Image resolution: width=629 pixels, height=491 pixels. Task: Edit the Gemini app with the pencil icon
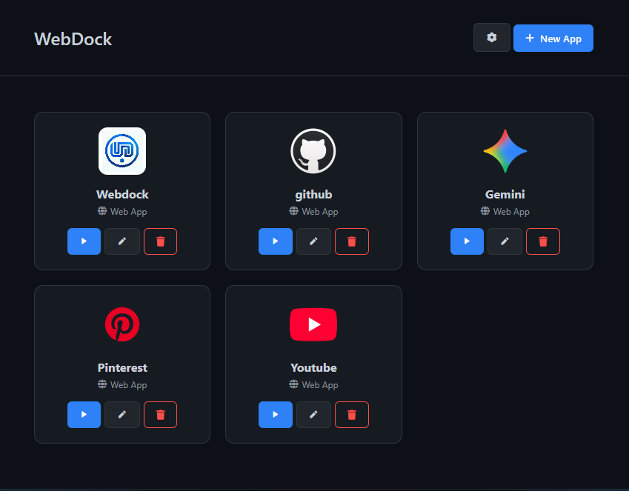[505, 241]
